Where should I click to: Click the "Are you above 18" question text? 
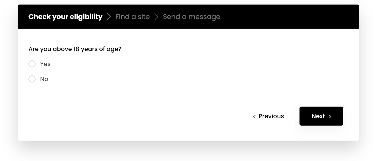pyautogui.click(x=75, y=49)
